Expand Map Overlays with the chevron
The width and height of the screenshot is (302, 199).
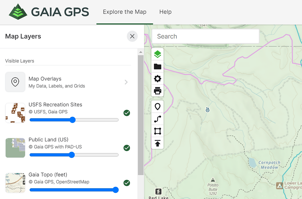click(x=126, y=82)
